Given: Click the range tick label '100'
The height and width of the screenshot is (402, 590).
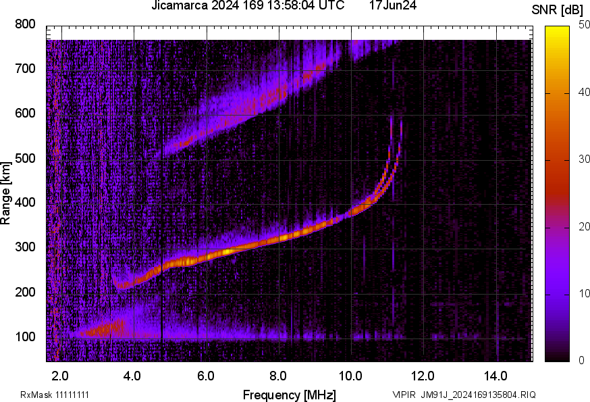Looking at the screenshot, I should pos(25,337).
